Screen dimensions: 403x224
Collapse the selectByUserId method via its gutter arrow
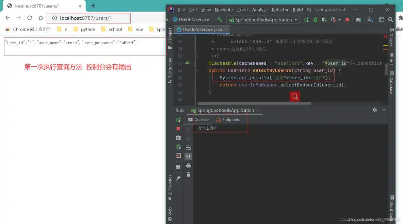pos(195,71)
